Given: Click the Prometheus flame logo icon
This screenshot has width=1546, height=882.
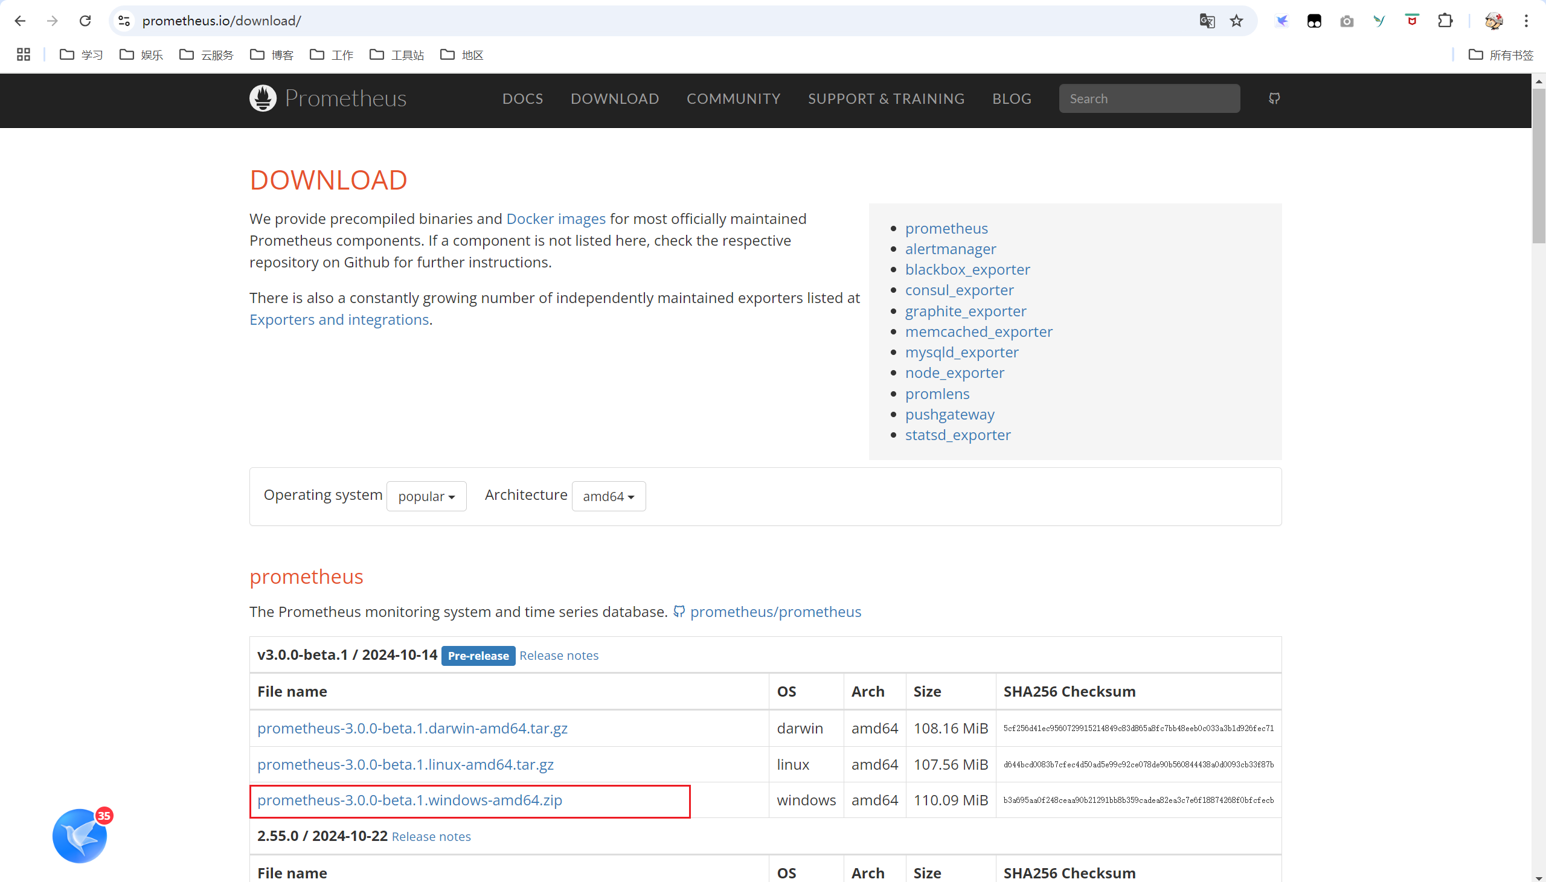Looking at the screenshot, I should point(263,98).
